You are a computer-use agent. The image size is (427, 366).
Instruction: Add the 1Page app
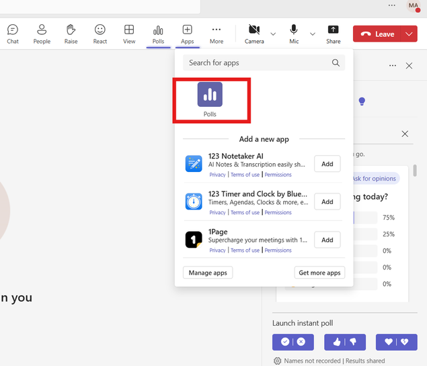click(x=327, y=240)
